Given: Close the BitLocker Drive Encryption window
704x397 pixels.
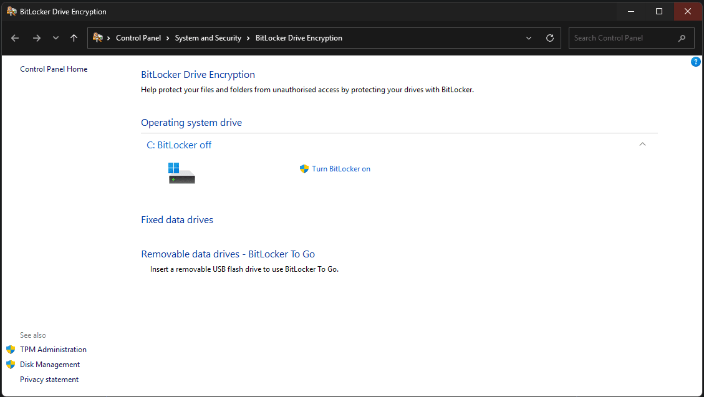Looking at the screenshot, I should point(687,11).
